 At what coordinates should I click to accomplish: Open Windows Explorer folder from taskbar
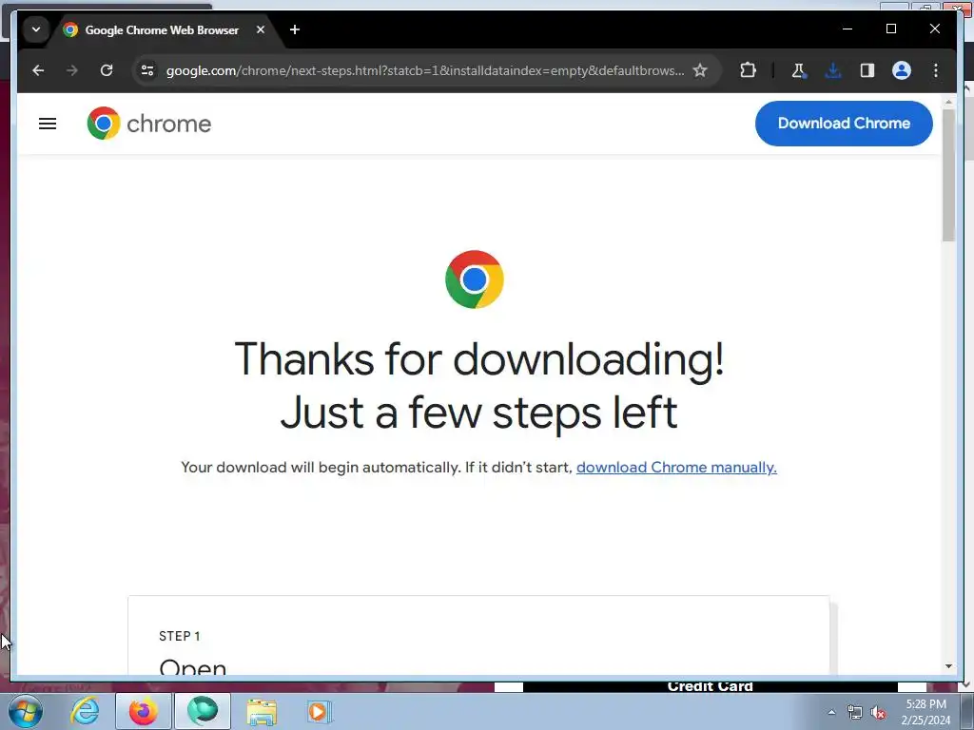[262, 711]
